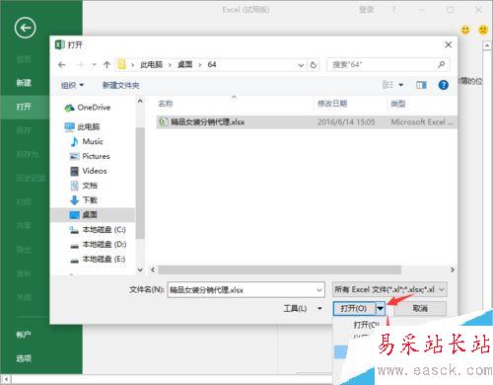Image resolution: width=493 pixels, height=385 pixels.
Task: Go up one folder level
Action: [106, 65]
